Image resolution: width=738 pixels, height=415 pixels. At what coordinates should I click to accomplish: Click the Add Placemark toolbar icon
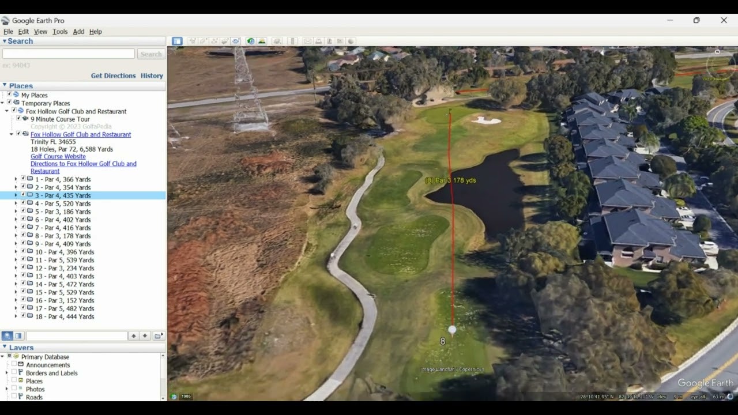pos(192,41)
